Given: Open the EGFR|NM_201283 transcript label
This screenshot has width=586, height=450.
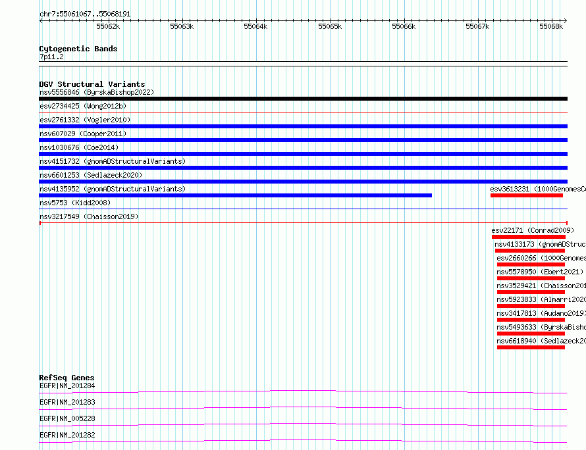Looking at the screenshot, I should pyautogui.click(x=67, y=402).
